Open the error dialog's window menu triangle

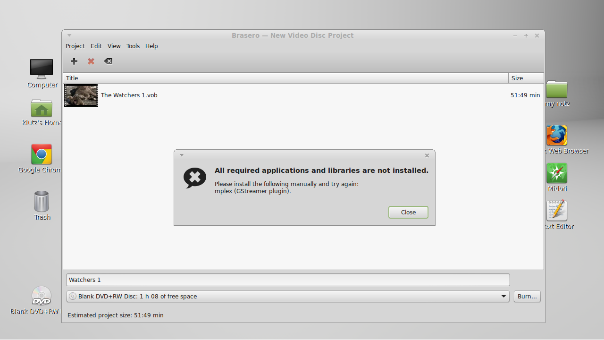coord(182,155)
